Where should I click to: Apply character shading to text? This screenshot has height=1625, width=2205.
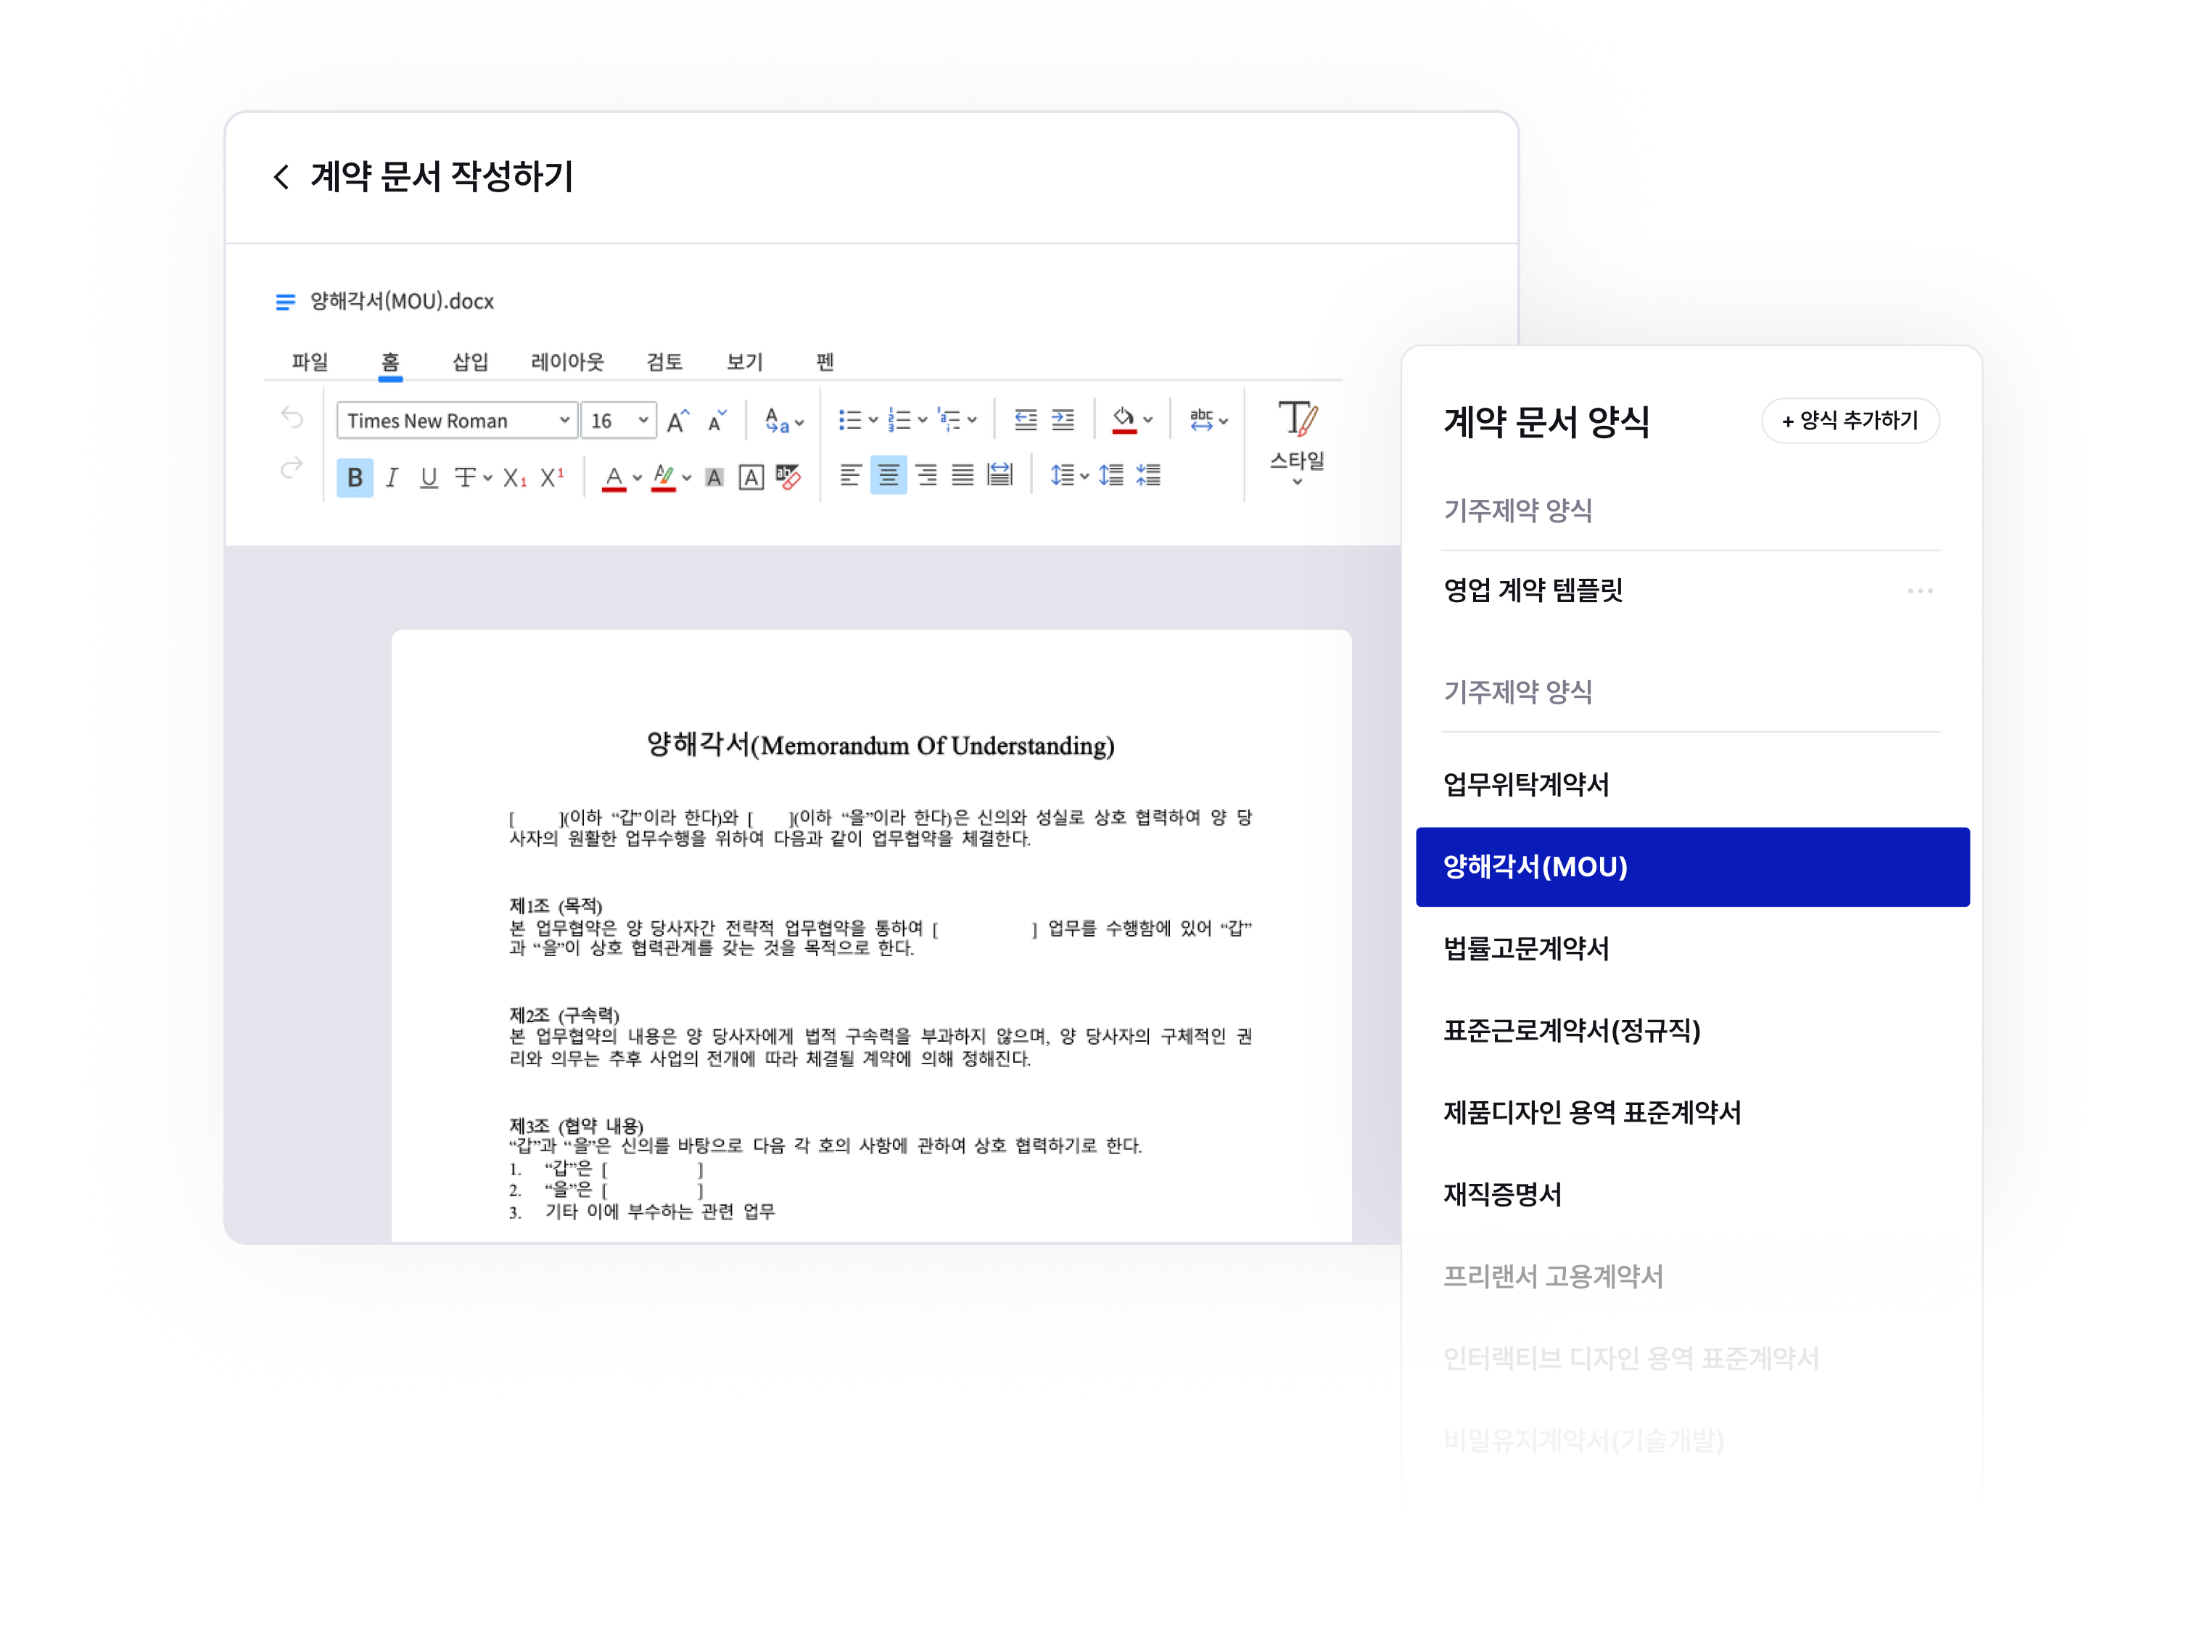click(x=715, y=478)
